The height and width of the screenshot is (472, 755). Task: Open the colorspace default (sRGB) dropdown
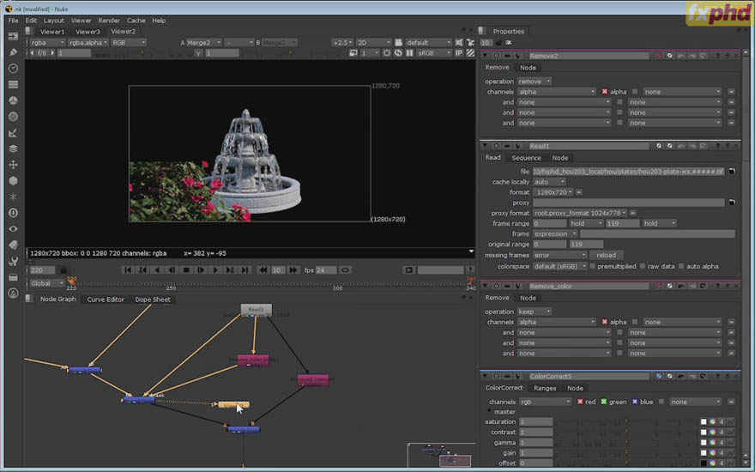pos(560,266)
